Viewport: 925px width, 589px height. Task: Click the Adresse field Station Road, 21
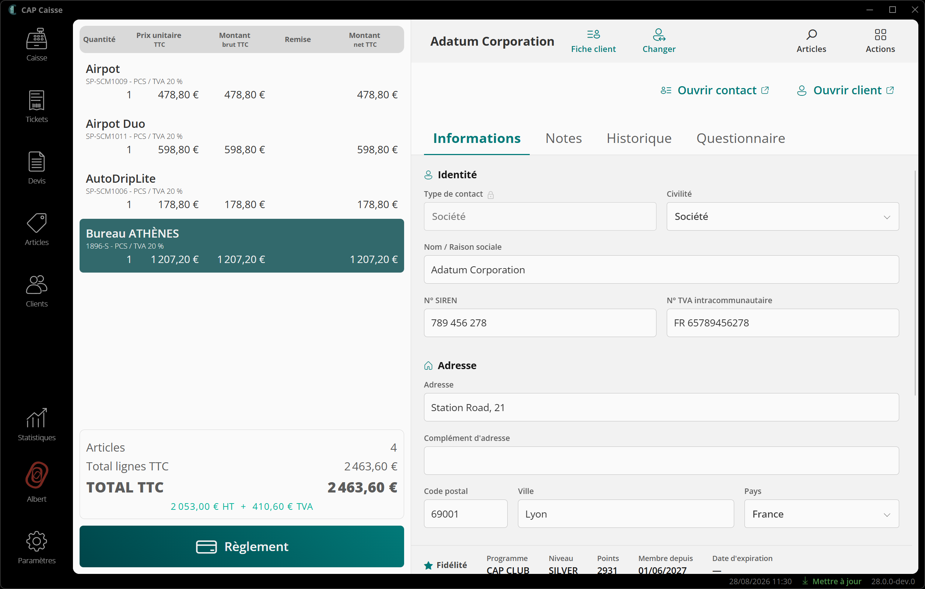661,407
